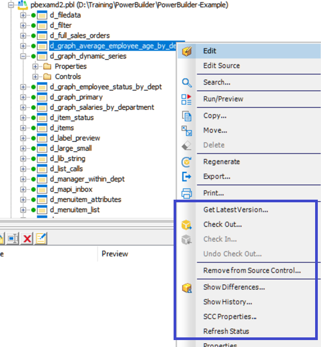Select d_filter tree item
The width and height of the screenshot is (321, 347).
[x=61, y=26]
